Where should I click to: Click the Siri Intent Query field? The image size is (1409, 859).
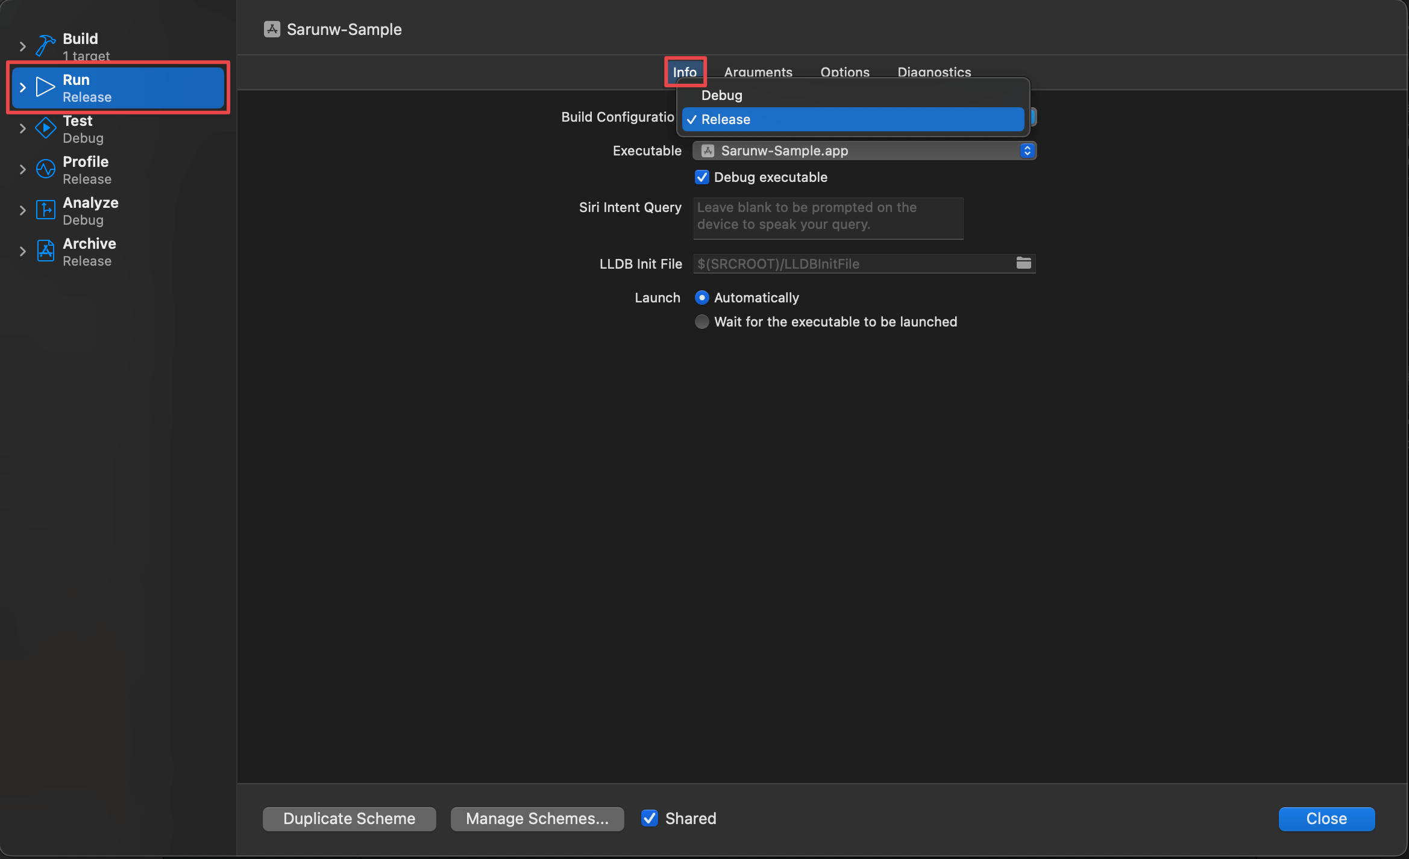[827, 218]
